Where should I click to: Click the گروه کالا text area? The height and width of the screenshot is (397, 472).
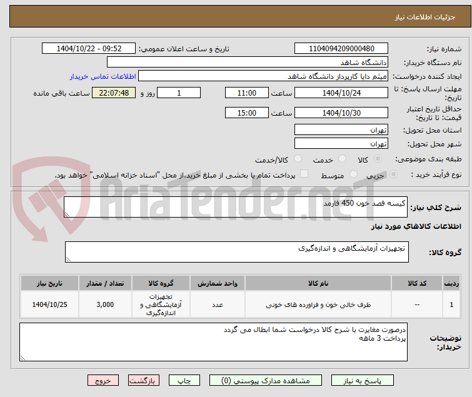(x=237, y=252)
